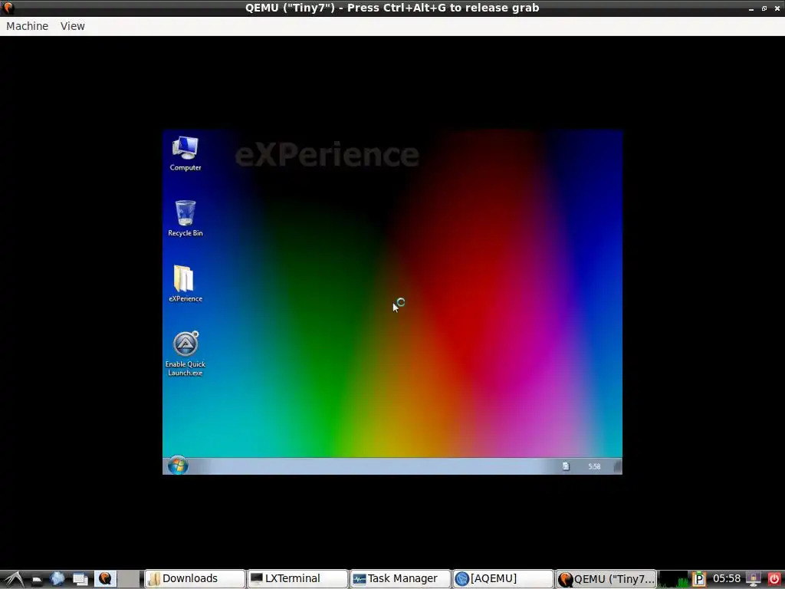Click the QEMU launcher icon in the host panel
The height and width of the screenshot is (589, 785).
105,579
